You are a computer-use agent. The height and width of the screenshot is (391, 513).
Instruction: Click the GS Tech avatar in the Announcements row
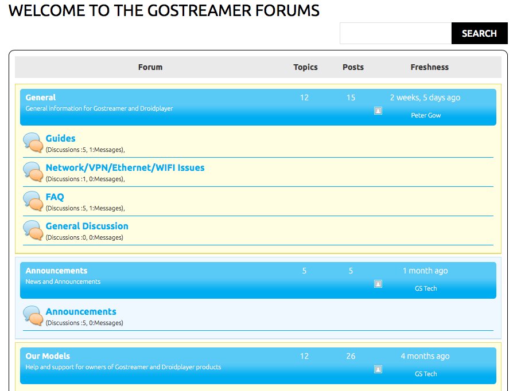click(x=378, y=284)
